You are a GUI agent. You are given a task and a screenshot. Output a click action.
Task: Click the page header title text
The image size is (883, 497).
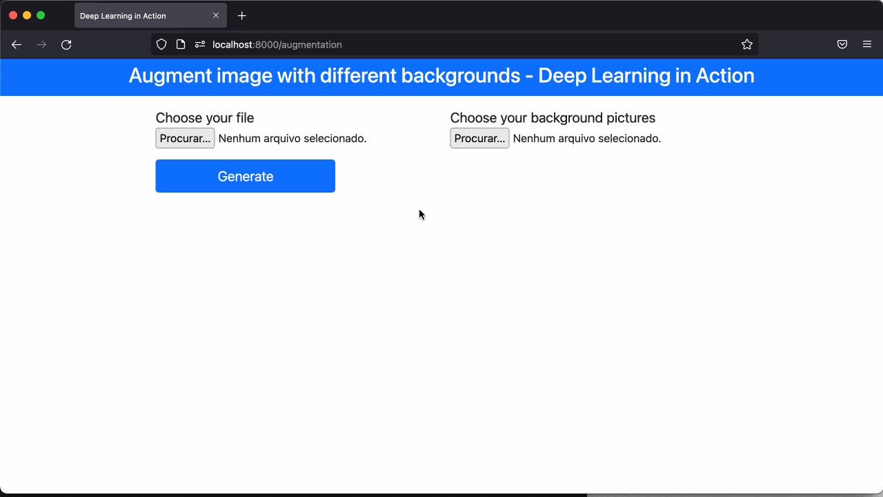pos(441,75)
